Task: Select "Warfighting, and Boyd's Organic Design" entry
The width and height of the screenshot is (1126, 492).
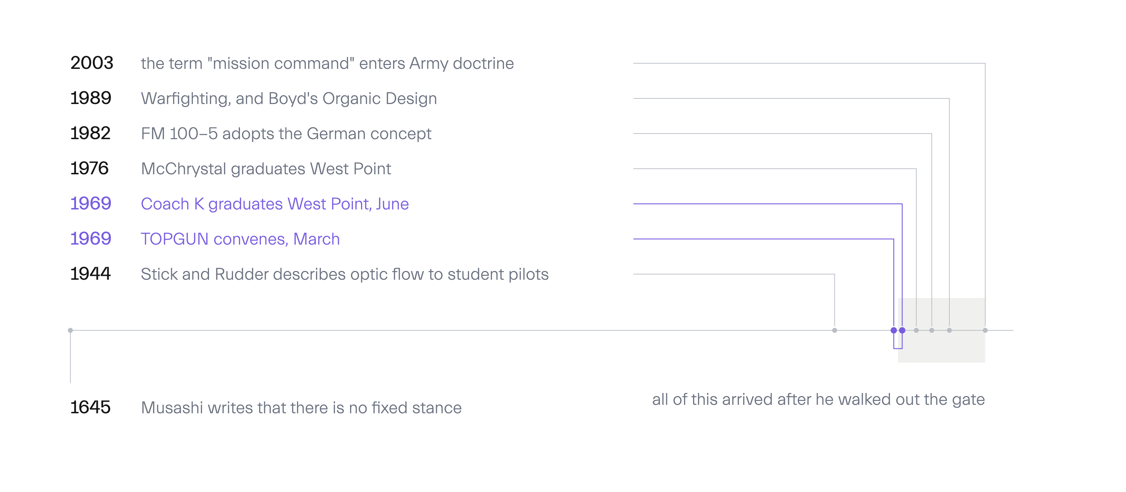Action: 289,99
